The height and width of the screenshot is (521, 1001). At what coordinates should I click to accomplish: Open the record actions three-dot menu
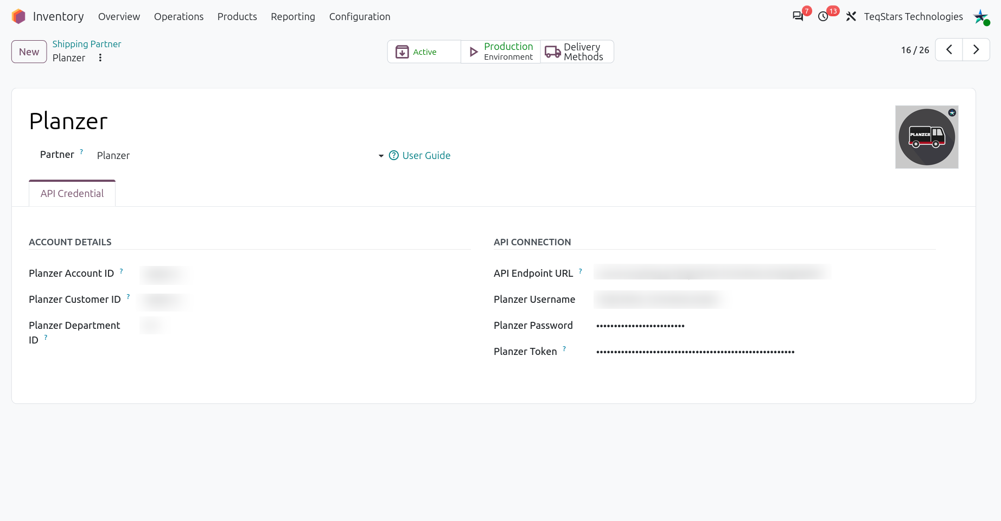point(100,58)
